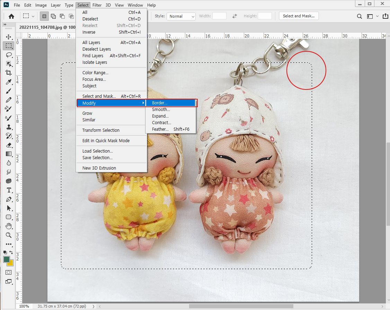Open the Search magnifier in options bar

tap(360, 16)
